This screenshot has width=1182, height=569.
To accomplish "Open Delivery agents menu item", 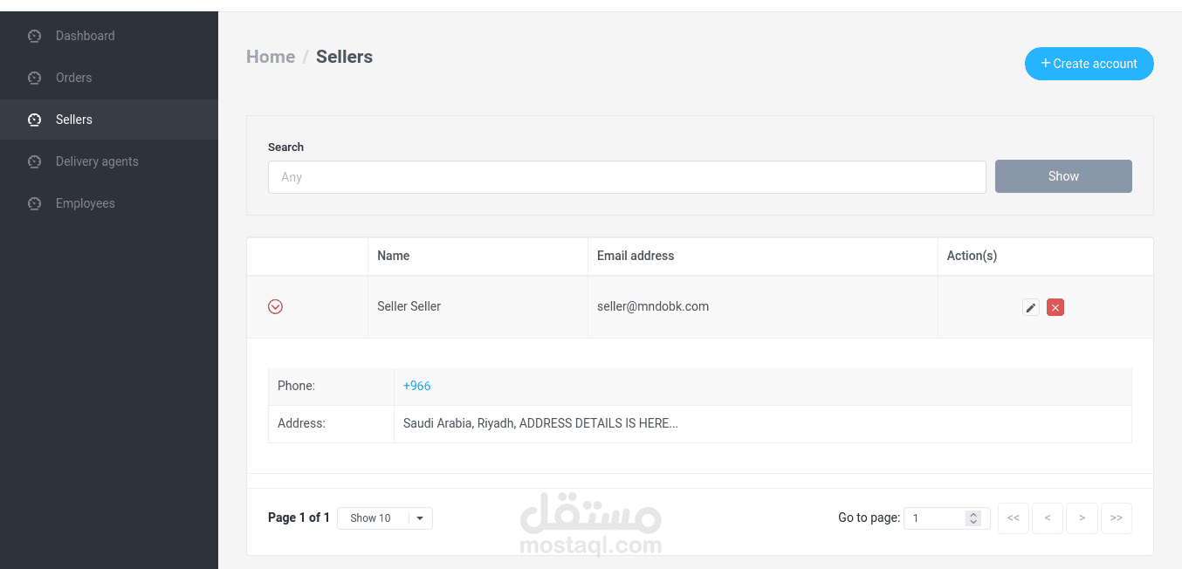I will [97, 161].
